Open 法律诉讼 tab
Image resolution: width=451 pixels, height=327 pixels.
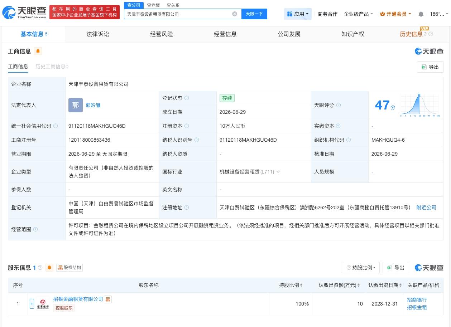pyautogui.click(x=98, y=34)
